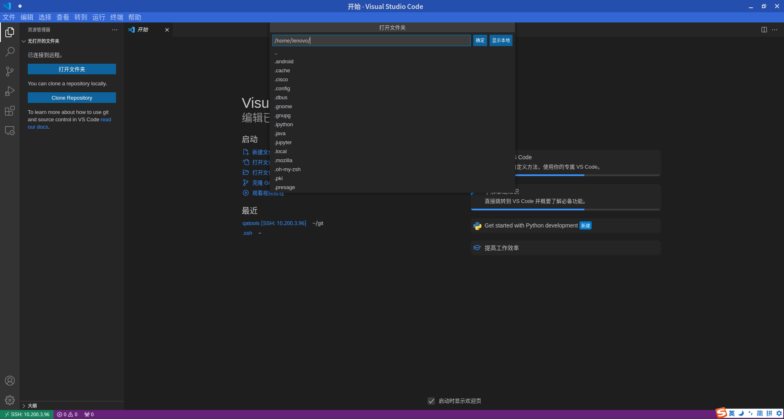Open editor more actions ellipsis

[775, 30]
